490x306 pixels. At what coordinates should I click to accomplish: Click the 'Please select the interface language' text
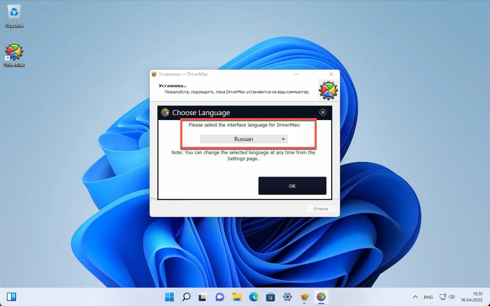point(244,125)
